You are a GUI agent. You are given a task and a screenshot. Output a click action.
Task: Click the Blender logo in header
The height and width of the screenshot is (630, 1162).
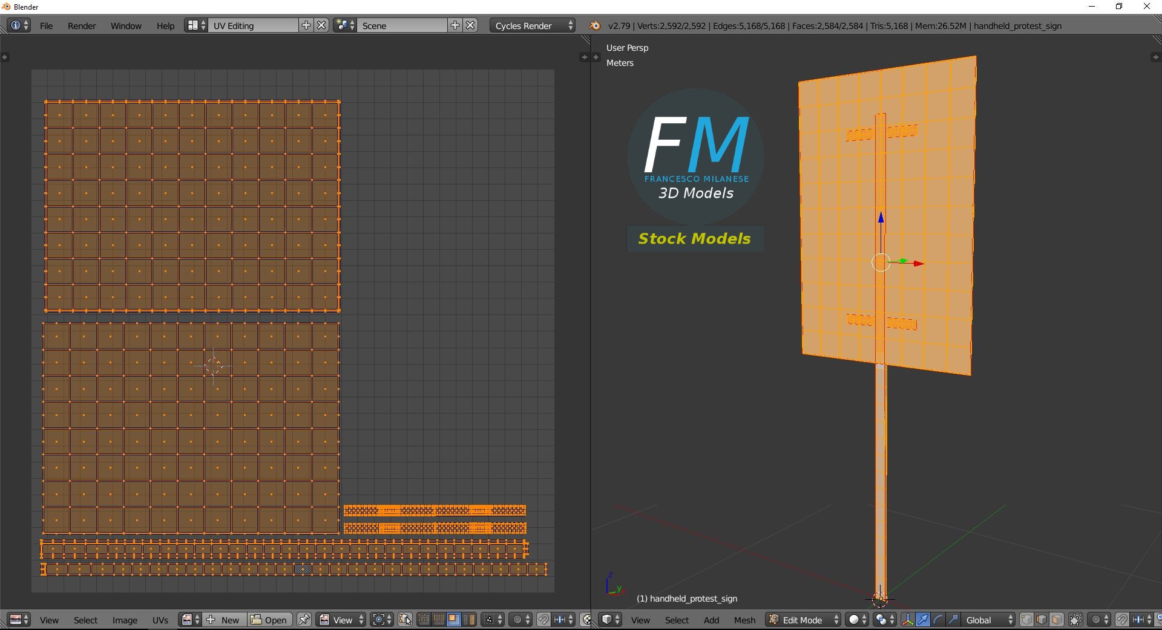[x=595, y=25]
